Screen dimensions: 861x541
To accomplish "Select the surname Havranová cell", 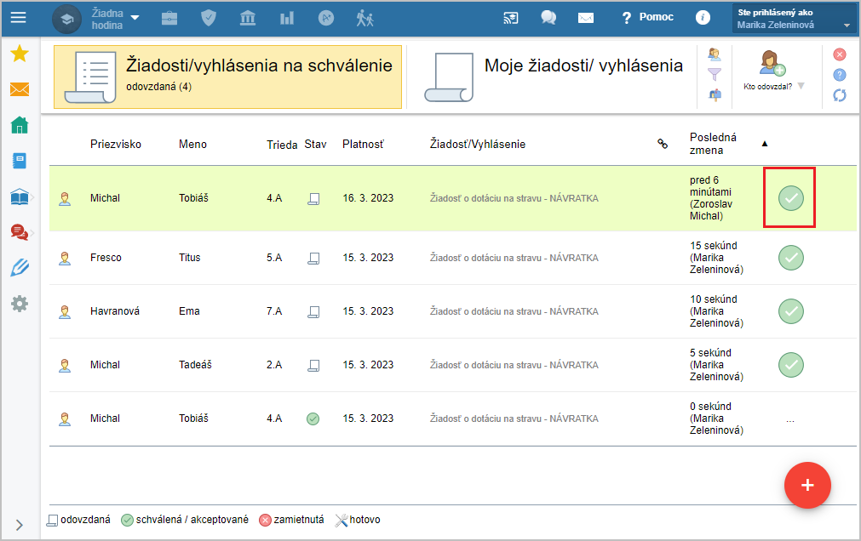I will coord(115,311).
